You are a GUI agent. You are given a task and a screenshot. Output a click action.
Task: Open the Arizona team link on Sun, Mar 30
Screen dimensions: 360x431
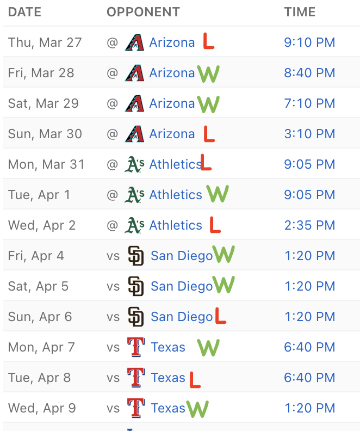[172, 134]
